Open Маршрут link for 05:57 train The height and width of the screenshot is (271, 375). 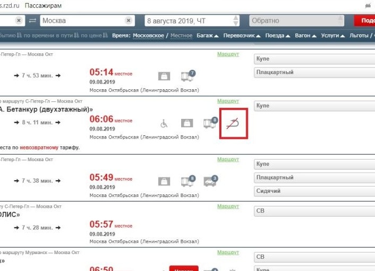point(228,207)
